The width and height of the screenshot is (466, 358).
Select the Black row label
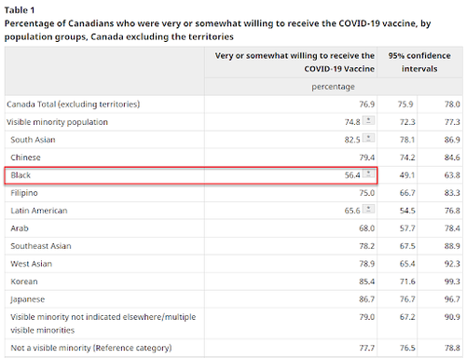(x=21, y=175)
